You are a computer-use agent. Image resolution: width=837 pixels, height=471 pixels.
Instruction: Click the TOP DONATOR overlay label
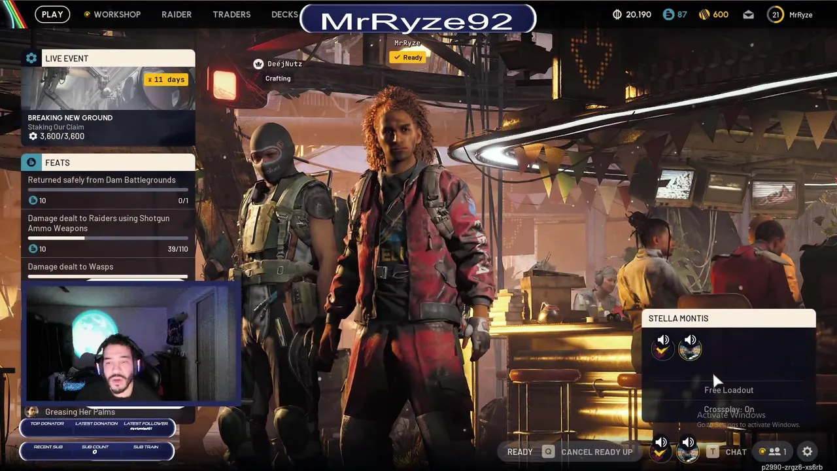(47, 424)
